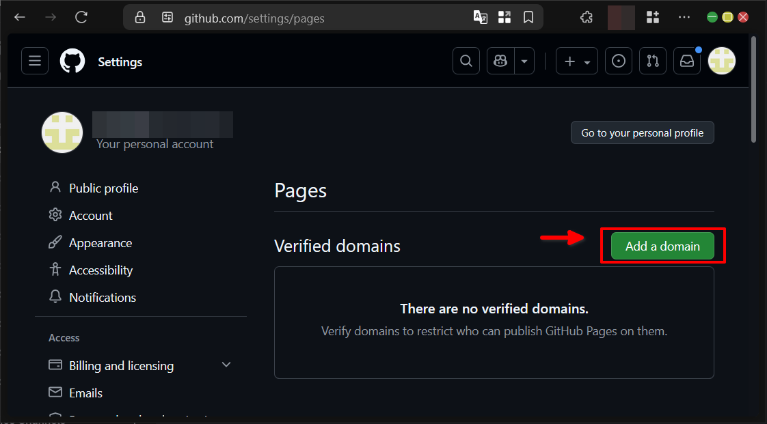Click the GitHub Octocat logo
The height and width of the screenshot is (424, 767).
click(x=72, y=61)
